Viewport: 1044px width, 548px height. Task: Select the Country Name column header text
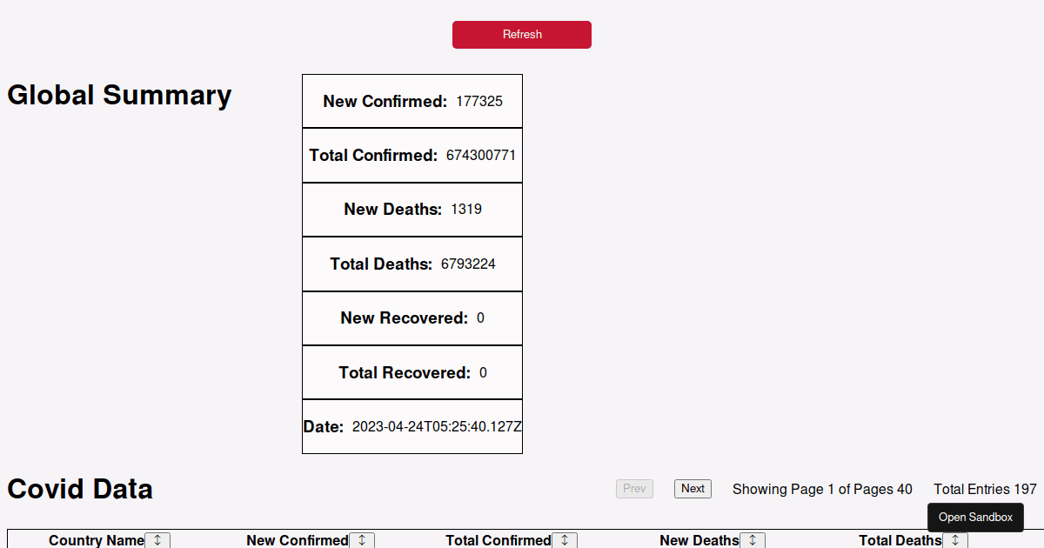[x=96, y=540]
